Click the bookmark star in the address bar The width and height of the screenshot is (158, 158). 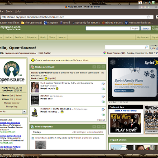[148, 17]
